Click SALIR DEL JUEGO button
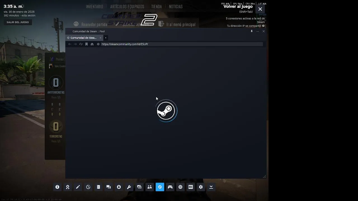The width and height of the screenshot is (358, 201). pos(18,22)
